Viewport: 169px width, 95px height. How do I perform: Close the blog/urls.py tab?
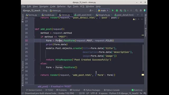[112, 15]
